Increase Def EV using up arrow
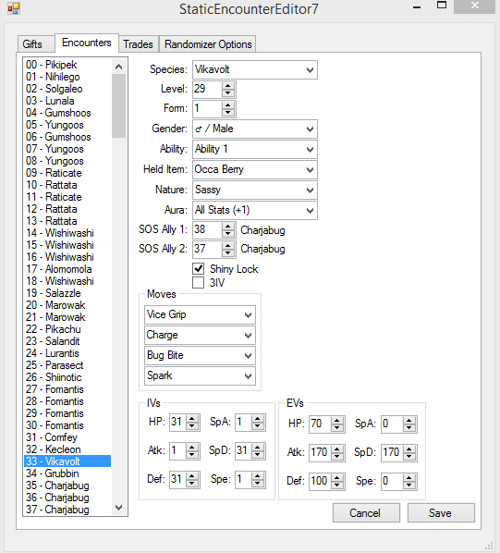This screenshot has height=553, width=500. pos(337,477)
